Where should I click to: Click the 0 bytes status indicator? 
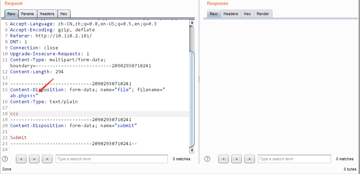[350, 169]
